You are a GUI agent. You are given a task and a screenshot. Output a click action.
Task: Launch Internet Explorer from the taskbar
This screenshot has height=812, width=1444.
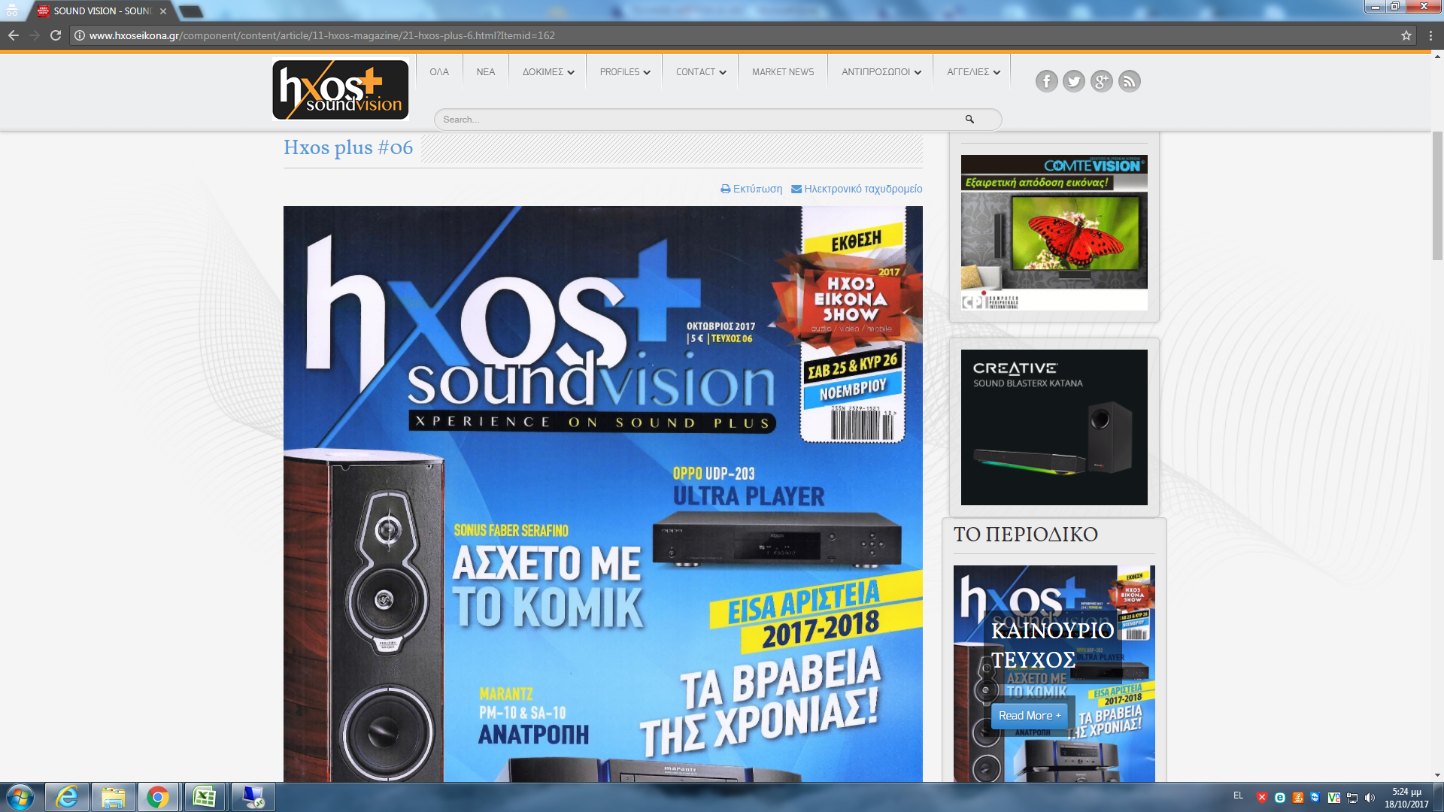pyautogui.click(x=67, y=797)
